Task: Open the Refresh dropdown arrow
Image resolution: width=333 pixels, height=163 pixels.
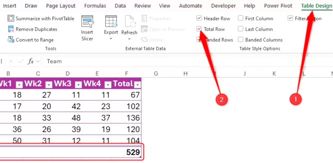Action: tap(129, 39)
